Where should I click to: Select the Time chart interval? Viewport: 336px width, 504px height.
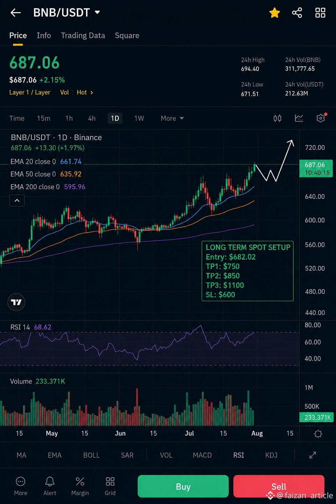tap(17, 118)
